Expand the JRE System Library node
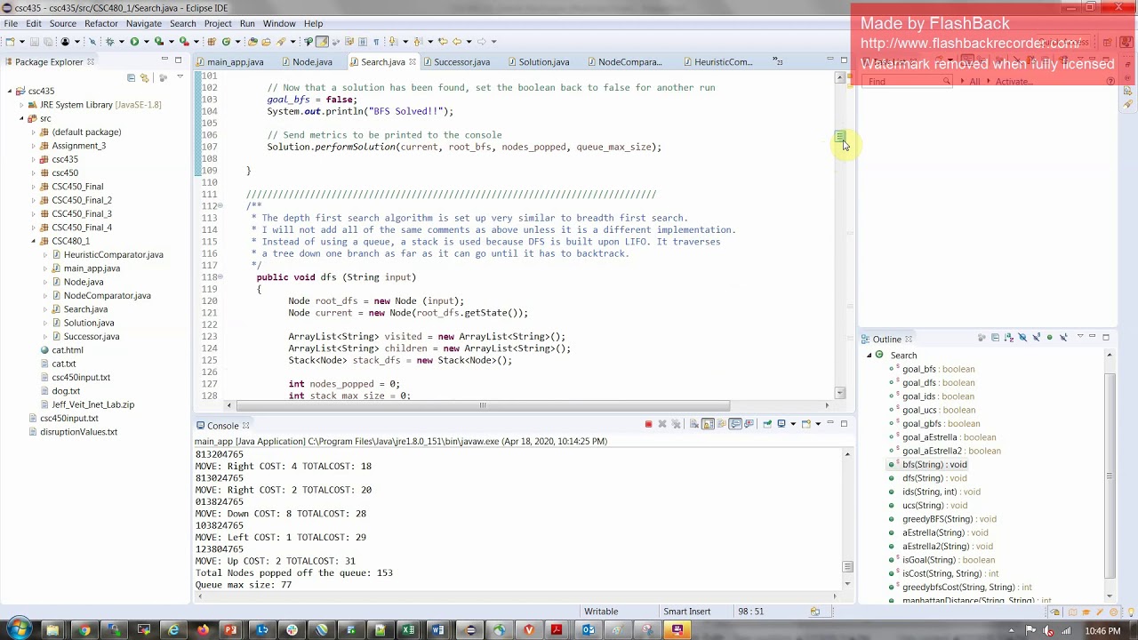Viewport: 1138px width, 640px height. pyautogui.click(x=21, y=105)
